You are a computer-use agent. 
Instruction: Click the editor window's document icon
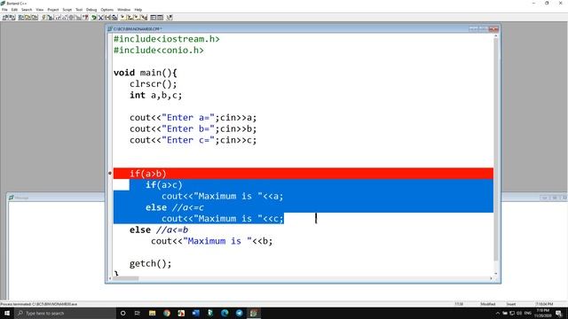click(110, 28)
